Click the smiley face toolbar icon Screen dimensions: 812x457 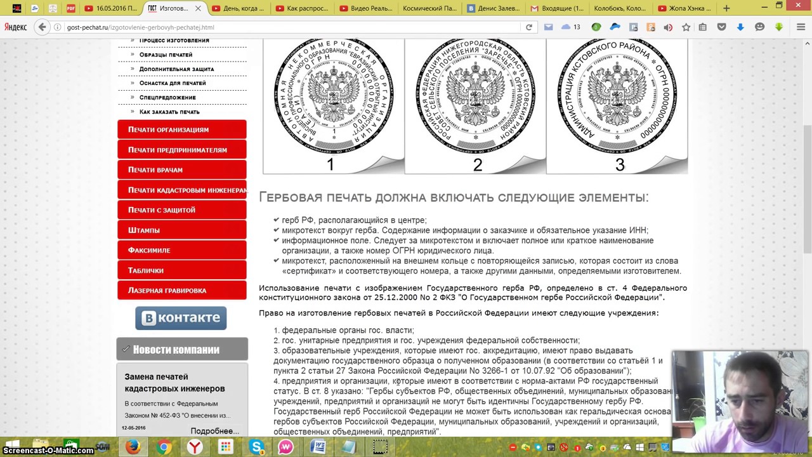(x=759, y=27)
